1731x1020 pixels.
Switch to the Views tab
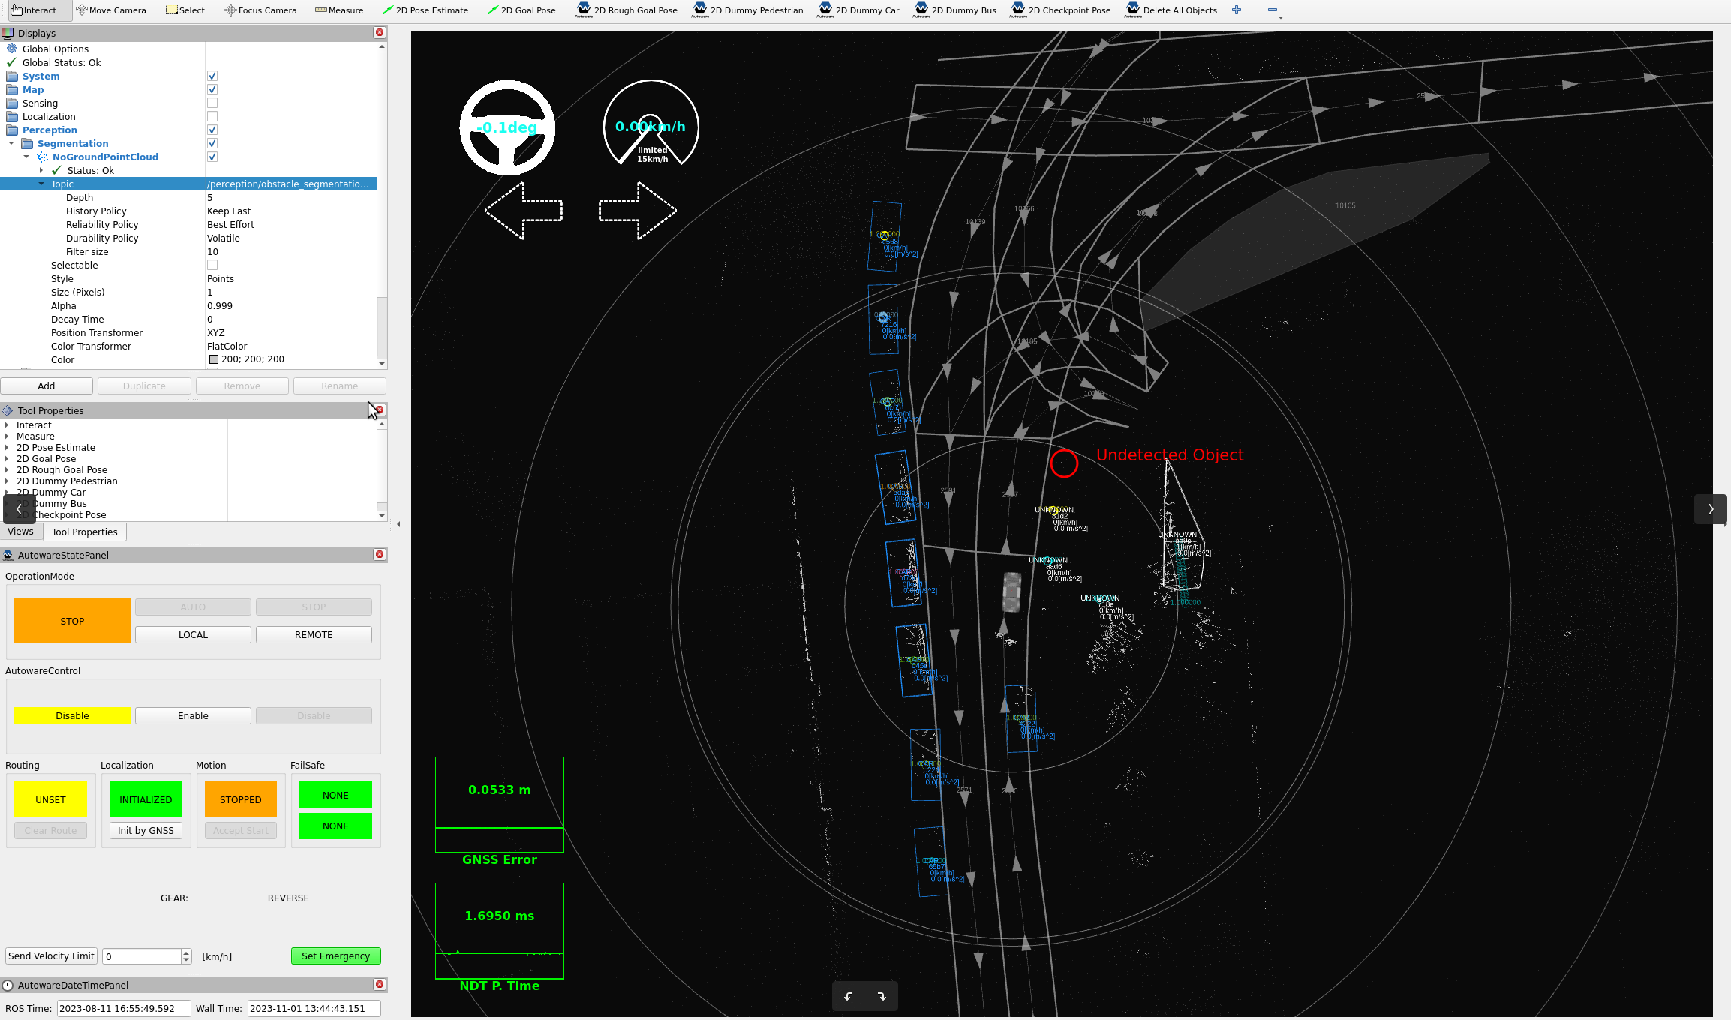(20, 532)
